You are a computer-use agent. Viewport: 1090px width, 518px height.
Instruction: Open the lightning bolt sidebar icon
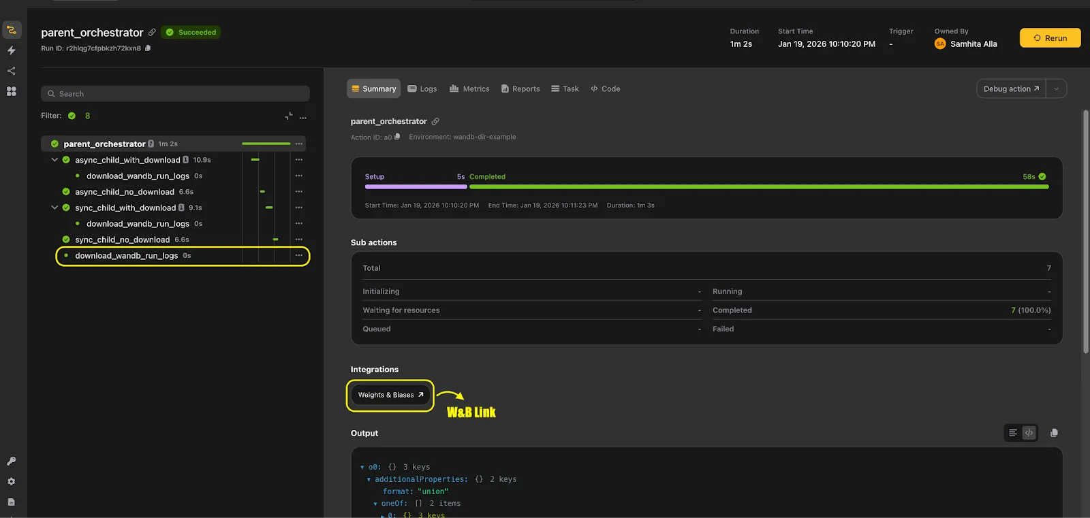(12, 50)
